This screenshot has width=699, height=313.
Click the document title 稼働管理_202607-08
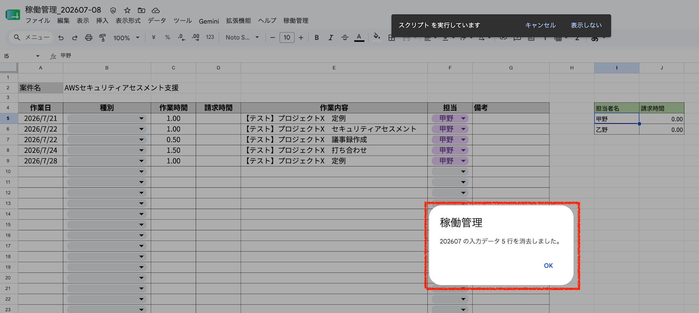63,10
